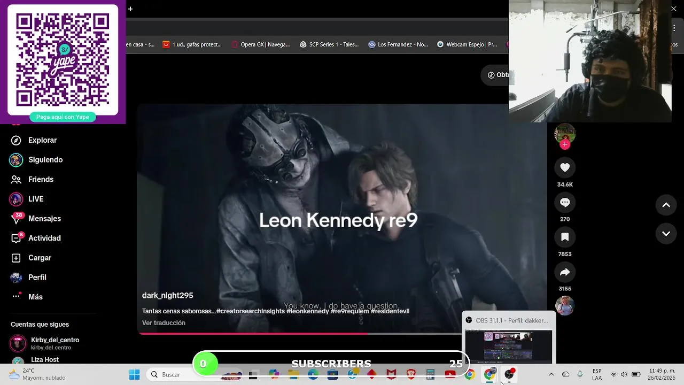Click the Cuentas que sigues heading
The width and height of the screenshot is (684, 385).
[40, 325]
